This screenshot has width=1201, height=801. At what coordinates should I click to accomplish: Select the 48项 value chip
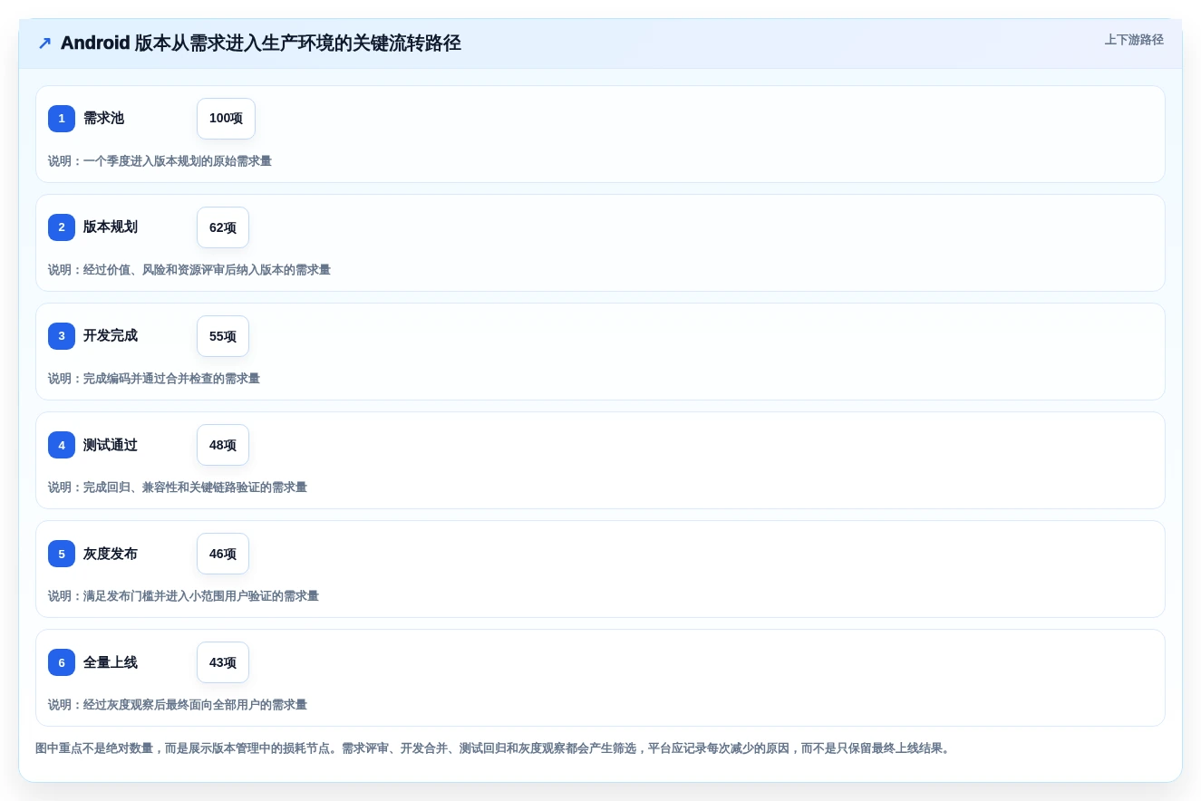pyautogui.click(x=223, y=445)
